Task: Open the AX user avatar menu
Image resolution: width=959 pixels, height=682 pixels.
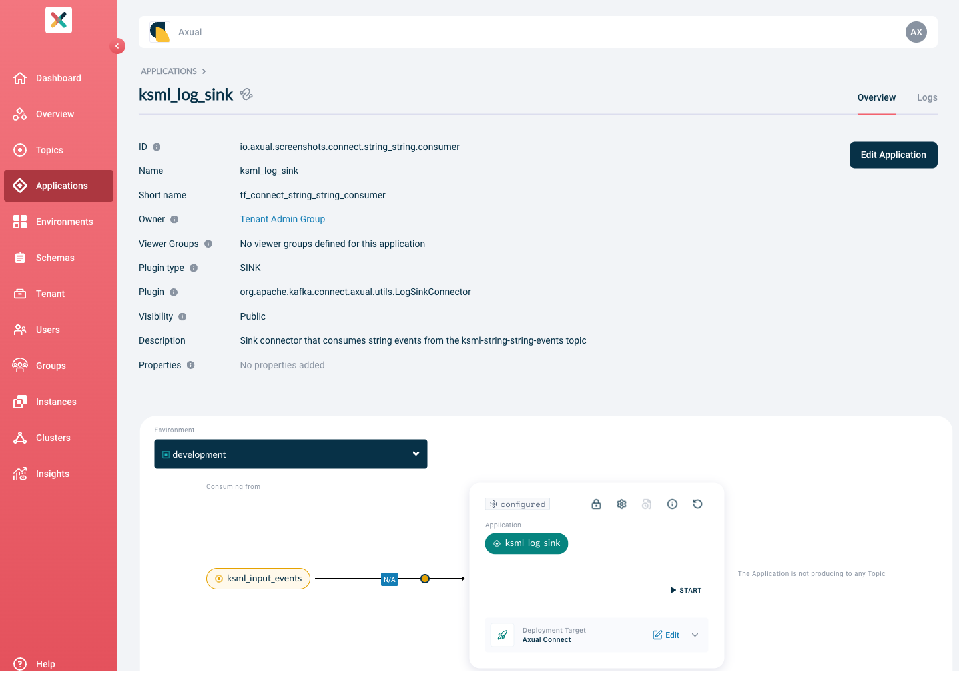Action: pos(916,32)
